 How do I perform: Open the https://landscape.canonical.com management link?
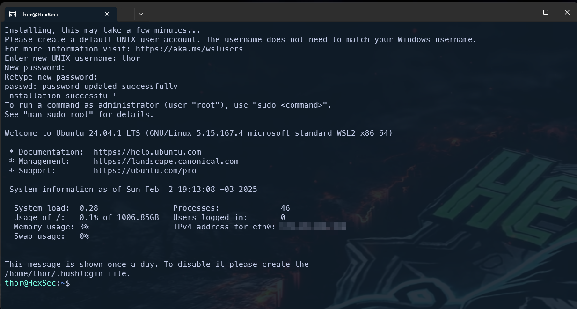[166, 161]
